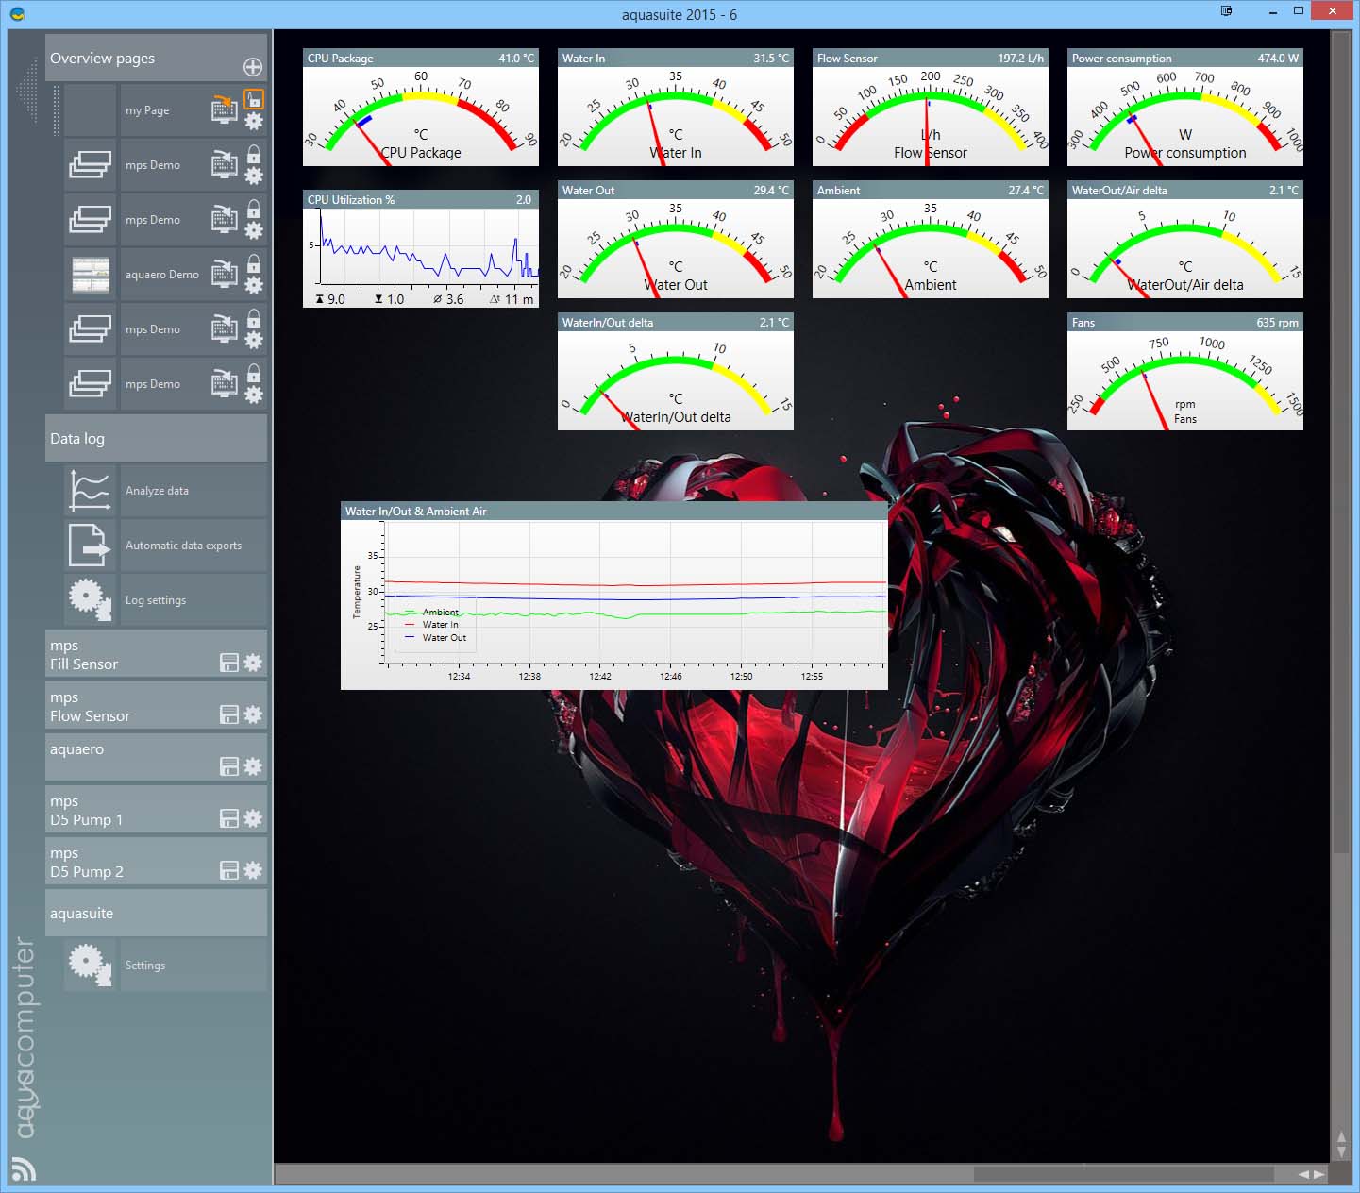Toggle the lock on the aquaero Demo page
The height and width of the screenshot is (1193, 1360).
click(254, 263)
